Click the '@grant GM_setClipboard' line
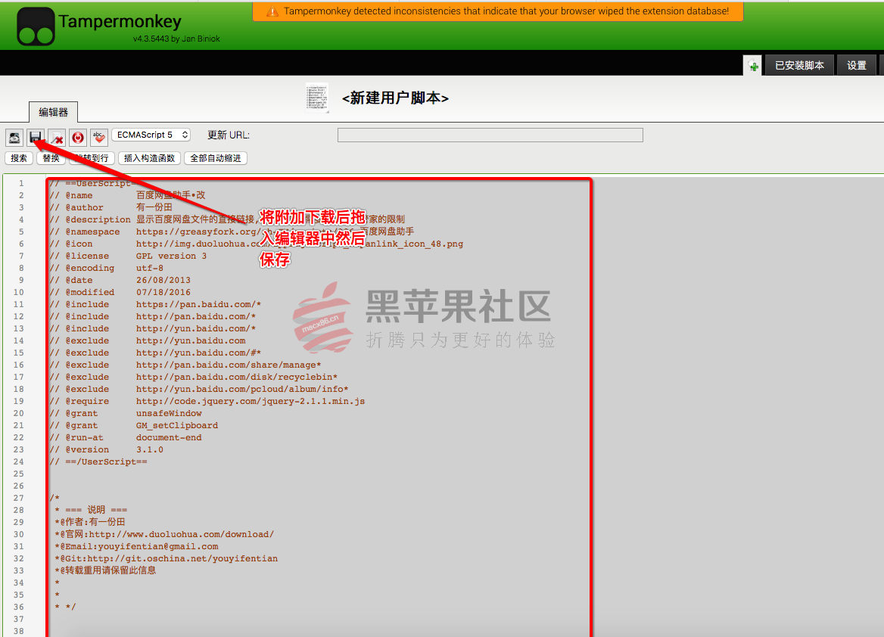The width and height of the screenshot is (884, 637). click(134, 426)
